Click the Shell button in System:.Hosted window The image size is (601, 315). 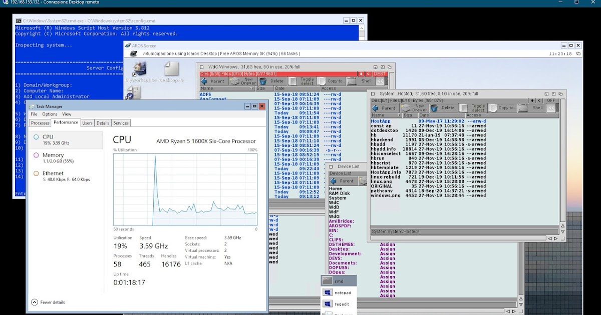click(537, 107)
